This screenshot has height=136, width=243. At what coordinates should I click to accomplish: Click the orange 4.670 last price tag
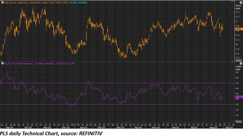point(238,29)
